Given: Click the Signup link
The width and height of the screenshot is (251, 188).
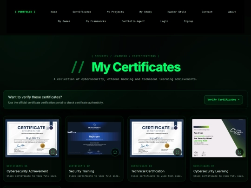Looking at the screenshot, I should coord(188,21).
